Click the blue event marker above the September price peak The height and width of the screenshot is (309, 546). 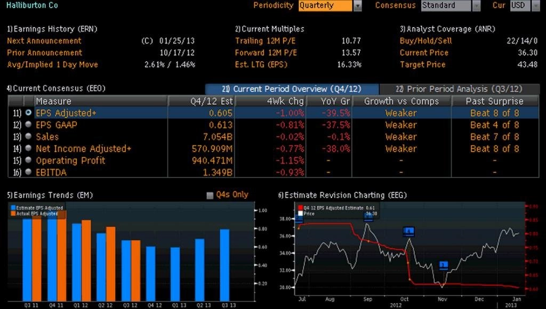tap(368, 217)
